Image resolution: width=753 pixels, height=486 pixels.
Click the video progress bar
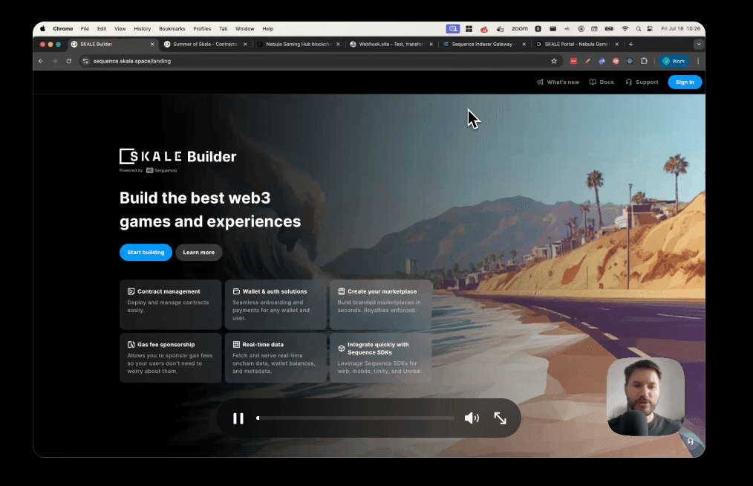pyautogui.click(x=356, y=418)
